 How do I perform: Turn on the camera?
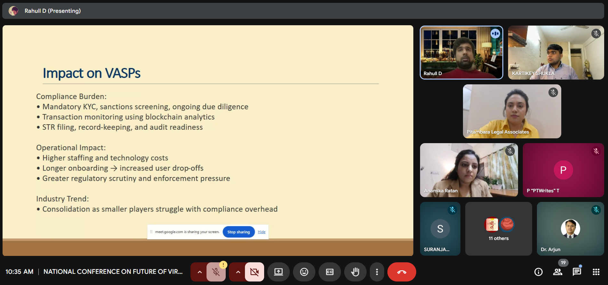[x=255, y=272]
